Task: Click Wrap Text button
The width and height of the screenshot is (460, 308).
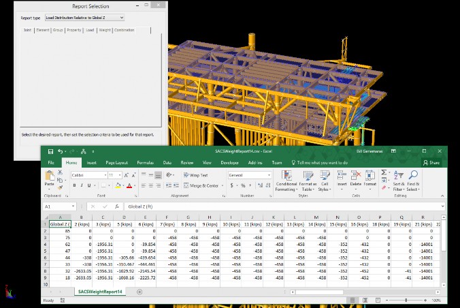Action: pos(195,175)
